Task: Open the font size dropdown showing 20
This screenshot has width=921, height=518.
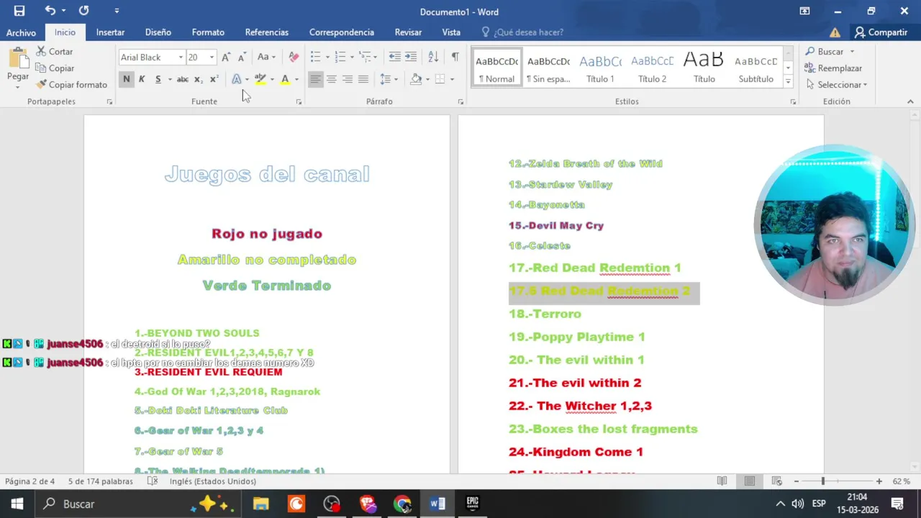Action: (212, 58)
